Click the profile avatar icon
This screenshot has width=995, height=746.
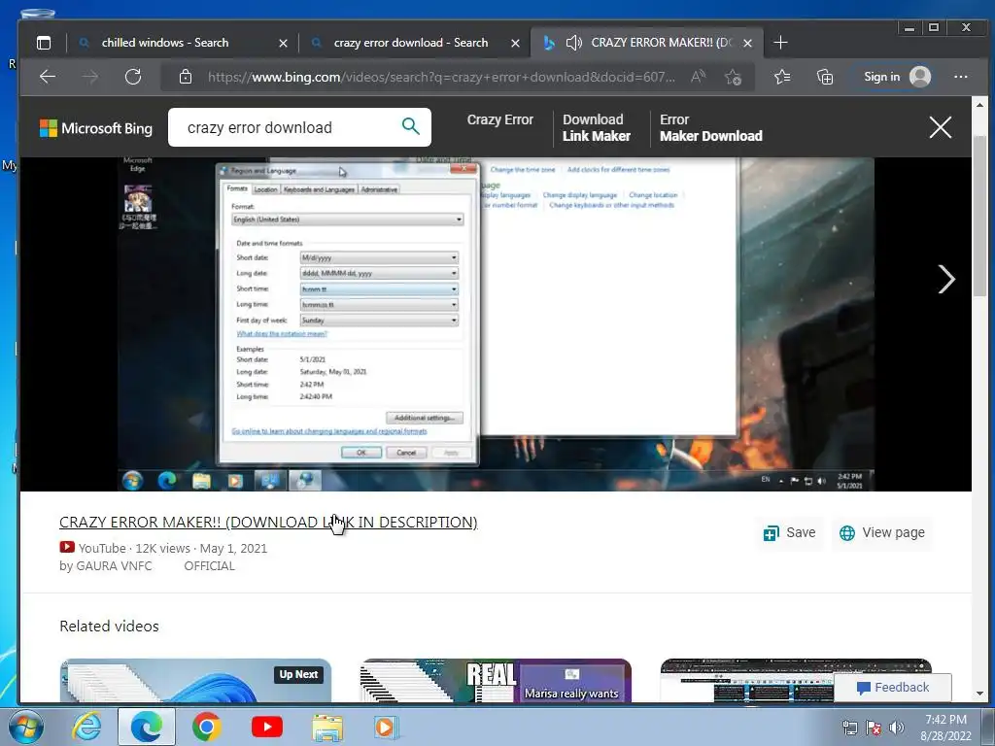(920, 77)
